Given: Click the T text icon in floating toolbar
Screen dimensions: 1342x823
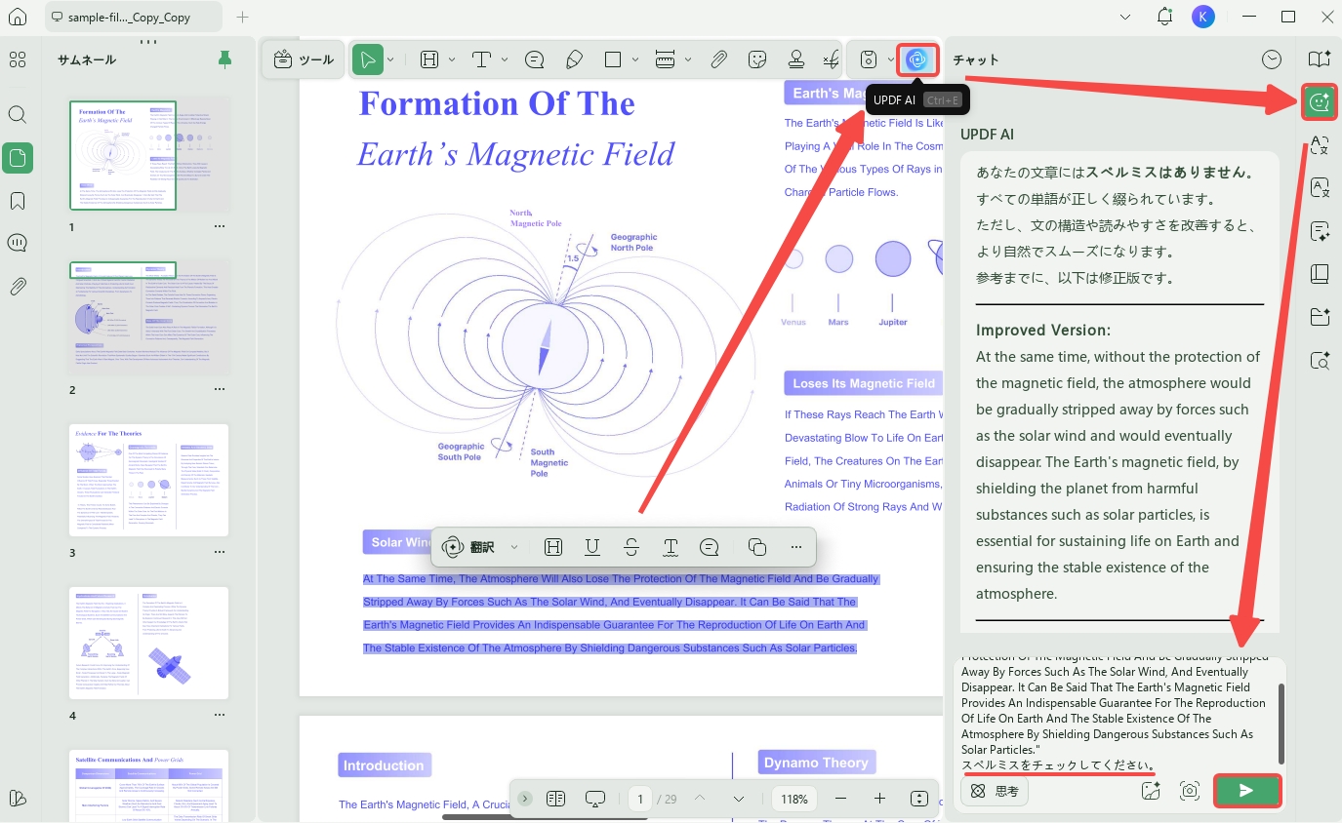Looking at the screenshot, I should point(671,547).
